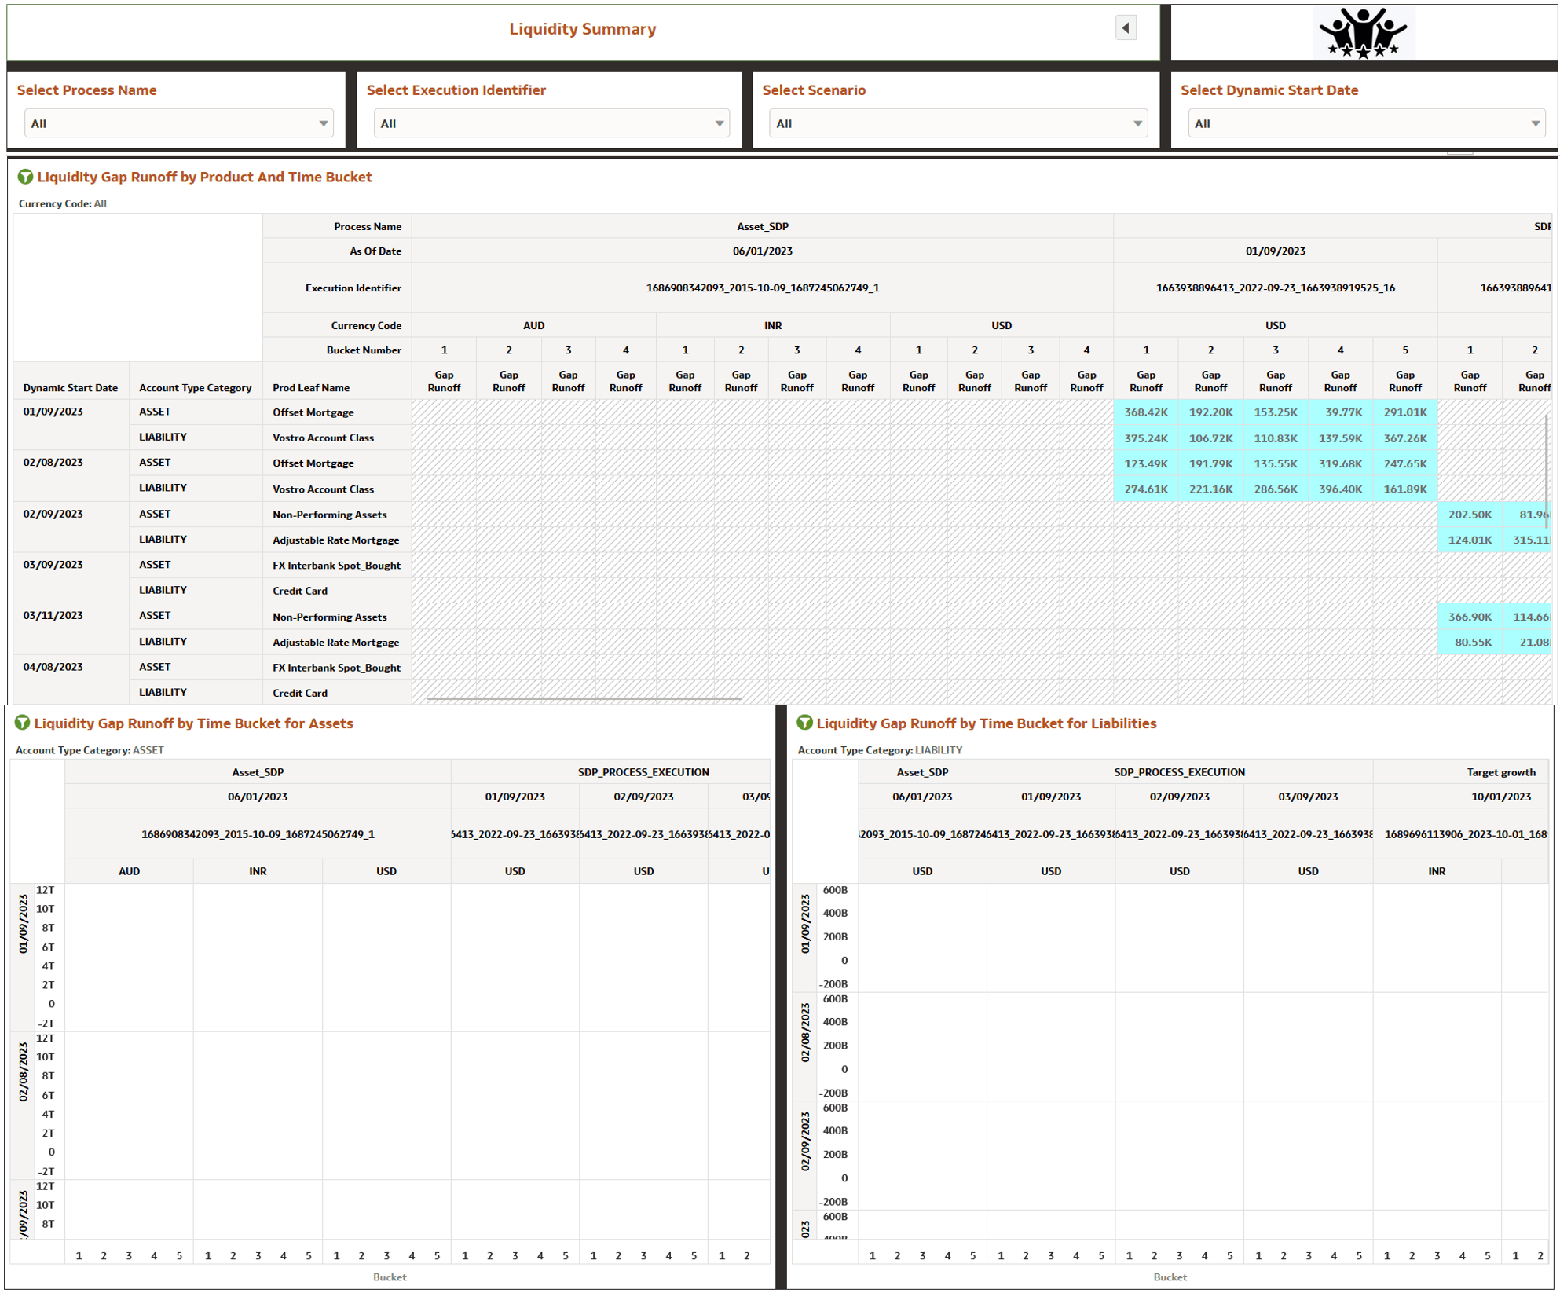Select the 124.01K Adjustable Rate Mortgage value
This screenshot has height=1293, width=1560.
point(1470,540)
